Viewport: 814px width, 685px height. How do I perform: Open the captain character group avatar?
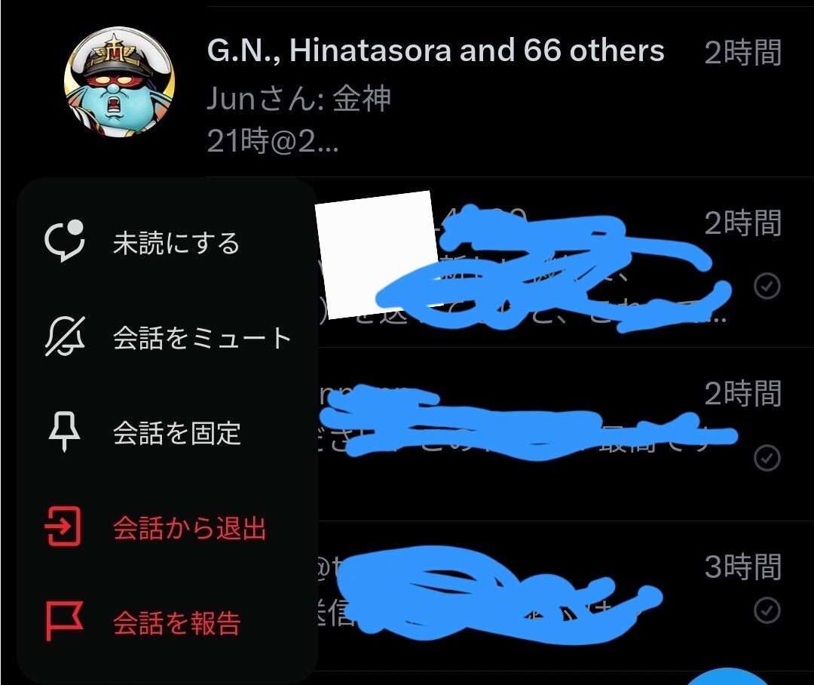click(119, 82)
